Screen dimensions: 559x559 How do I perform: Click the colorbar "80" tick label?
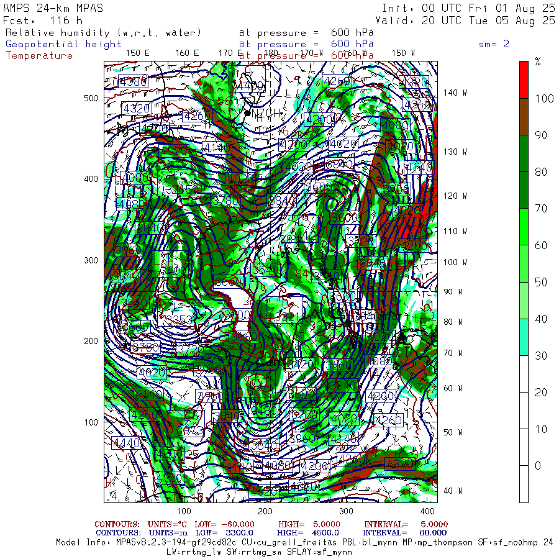click(541, 172)
